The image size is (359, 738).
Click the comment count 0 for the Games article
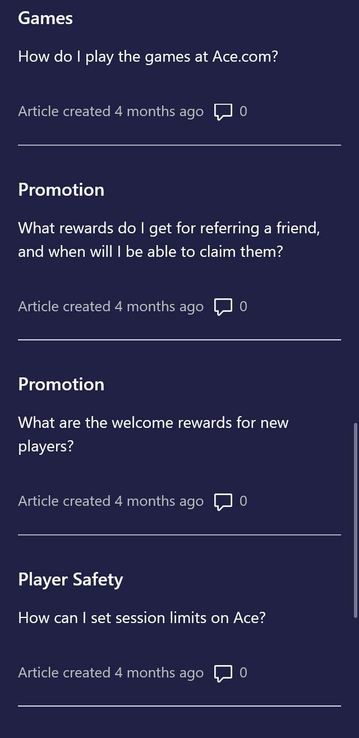pos(243,112)
